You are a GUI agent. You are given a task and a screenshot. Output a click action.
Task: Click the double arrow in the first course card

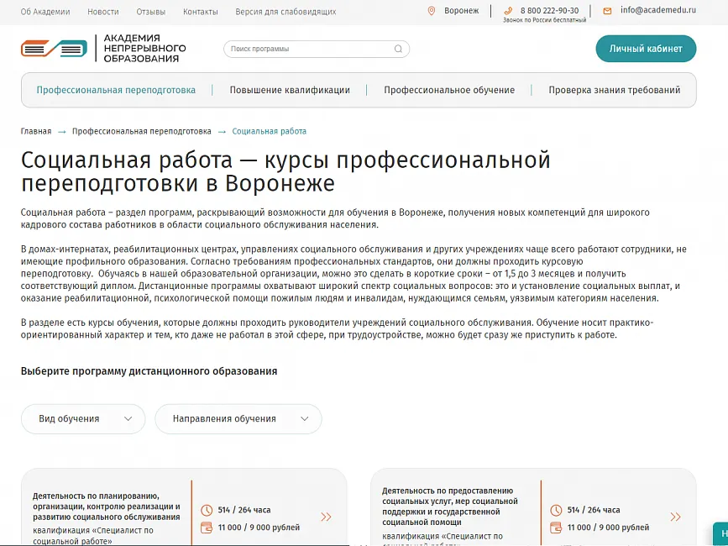coord(326,517)
